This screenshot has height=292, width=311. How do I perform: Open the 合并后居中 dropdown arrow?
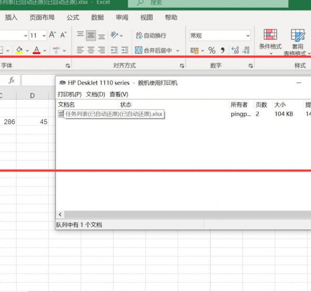tap(178, 51)
